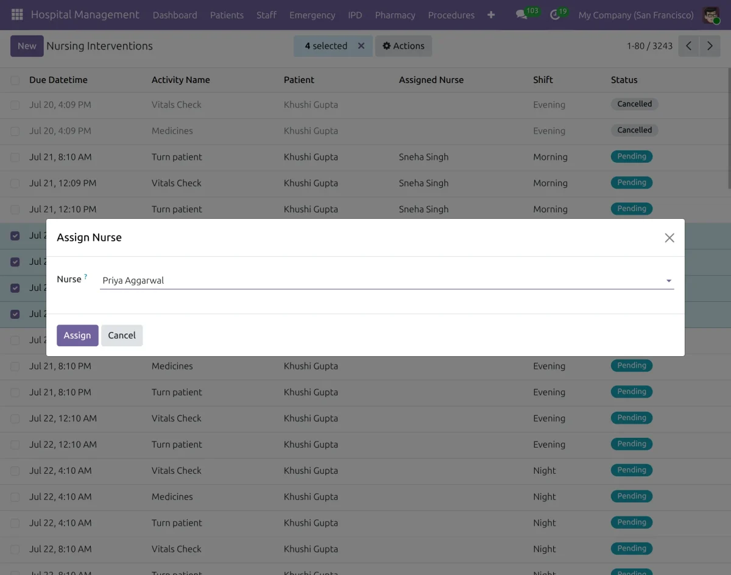Screen dimensions: 731x575
Task: Open the conversations icon showing 103
Action: click(521, 15)
